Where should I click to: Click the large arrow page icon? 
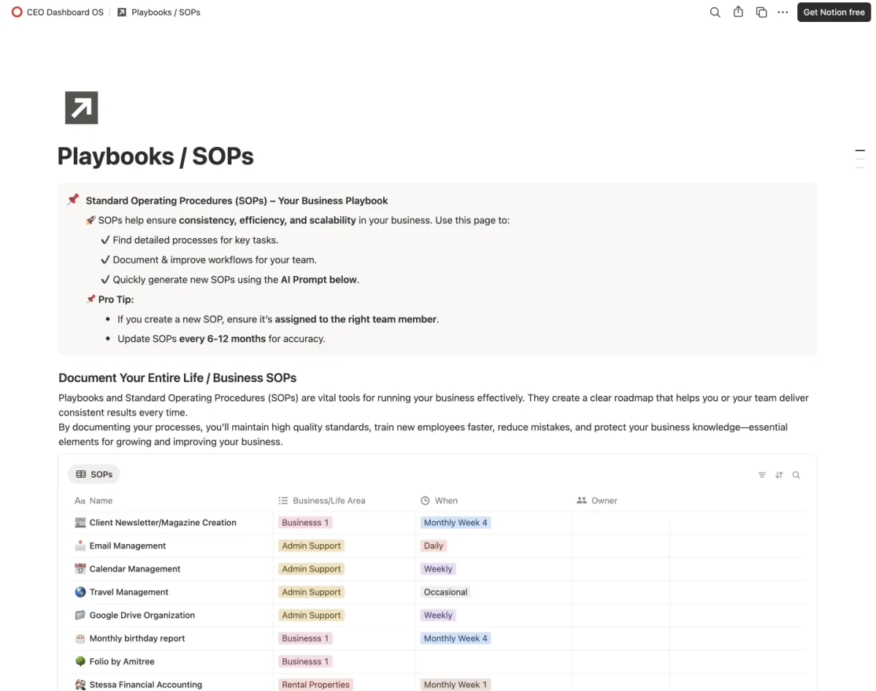click(81, 108)
